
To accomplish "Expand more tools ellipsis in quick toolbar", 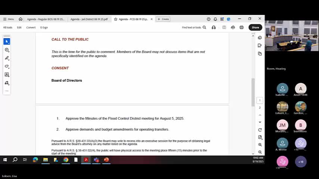I will click(x=7, y=91).
